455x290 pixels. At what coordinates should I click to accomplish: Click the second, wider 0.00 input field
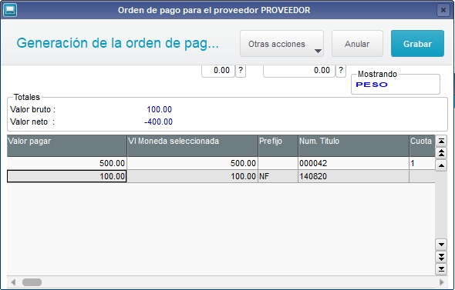click(x=299, y=71)
